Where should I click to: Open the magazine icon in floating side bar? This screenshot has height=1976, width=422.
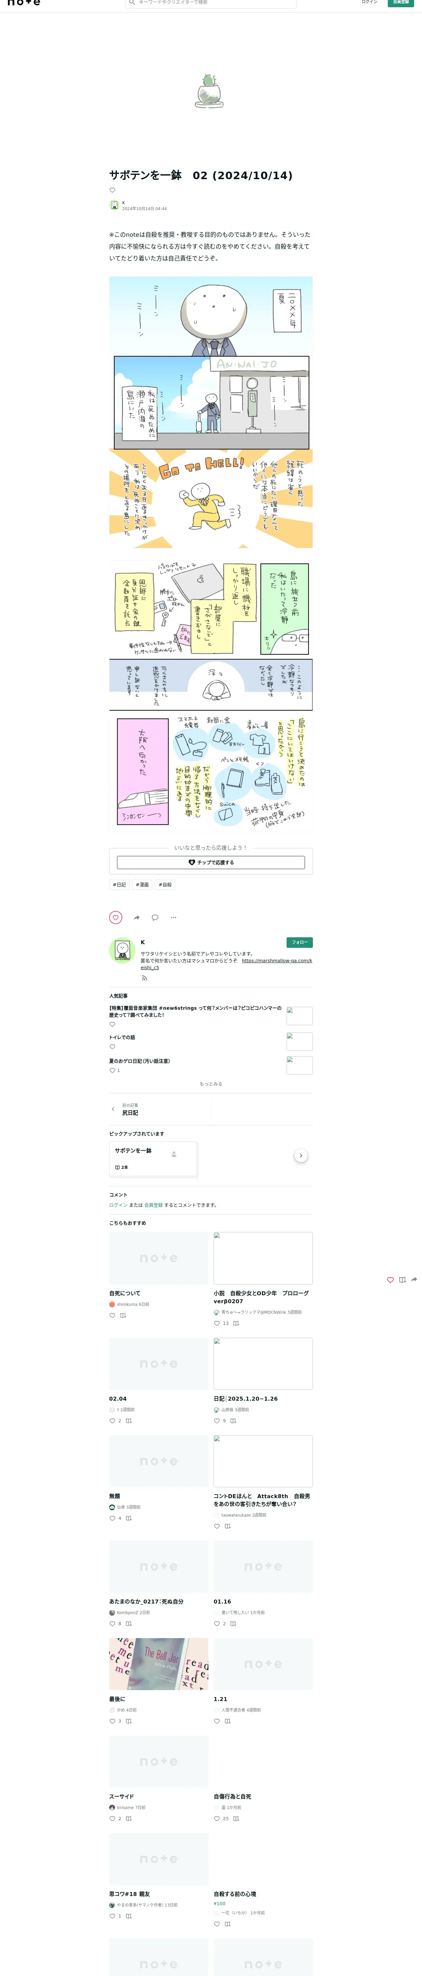tap(402, 1279)
